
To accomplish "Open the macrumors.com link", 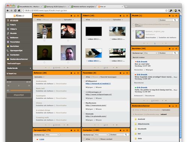I will coord(96,105).
